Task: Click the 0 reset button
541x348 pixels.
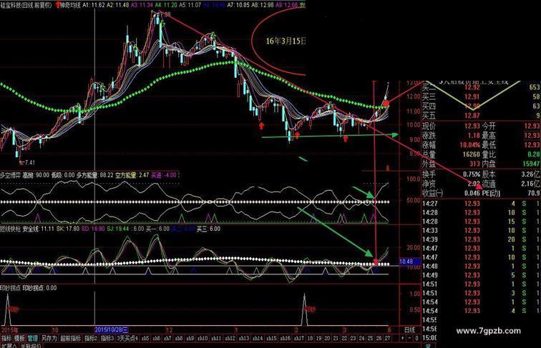Action: coord(416,338)
